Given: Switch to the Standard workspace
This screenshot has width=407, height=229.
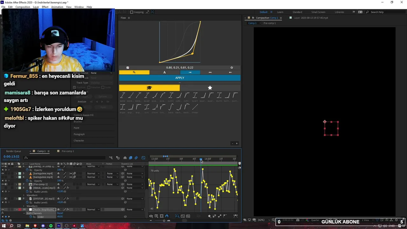Looking at the screenshot, I should 297,12.
